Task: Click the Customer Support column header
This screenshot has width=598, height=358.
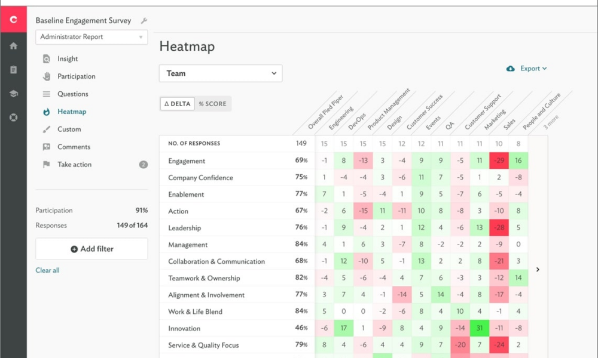Action: click(483, 112)
